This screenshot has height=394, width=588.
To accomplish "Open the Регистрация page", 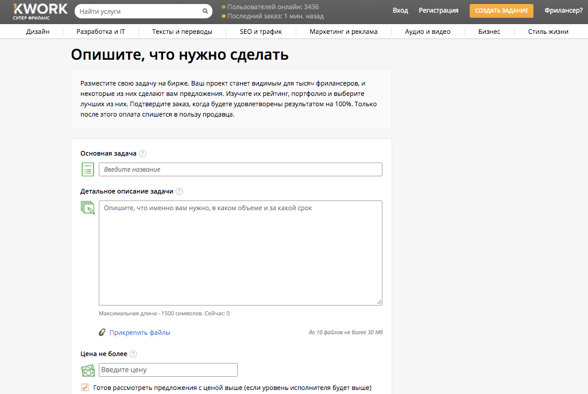I will click(x=438, y=10).
